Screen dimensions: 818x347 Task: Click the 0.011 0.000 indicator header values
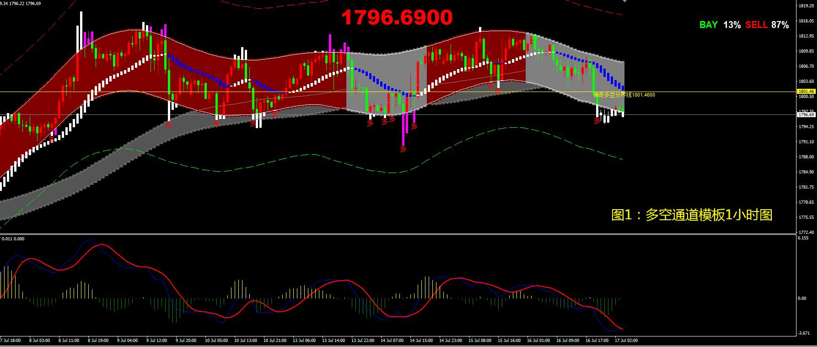point(14,239)
